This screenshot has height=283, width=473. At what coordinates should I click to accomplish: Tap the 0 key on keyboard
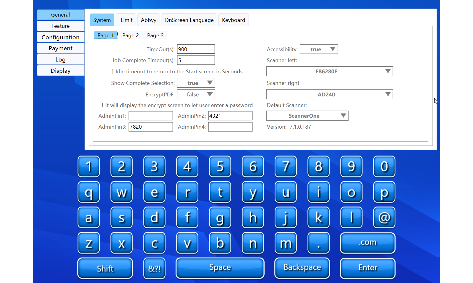[384, 166]
